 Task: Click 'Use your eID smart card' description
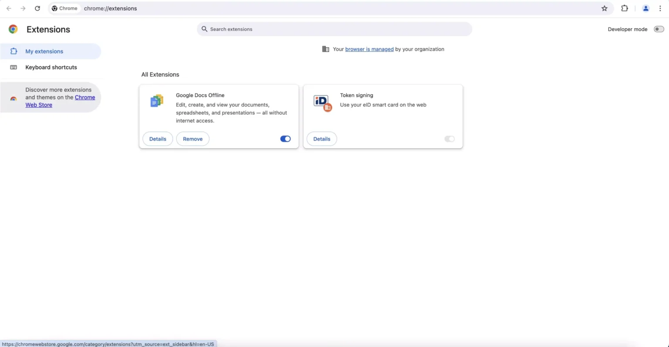[x=383, y=105]
